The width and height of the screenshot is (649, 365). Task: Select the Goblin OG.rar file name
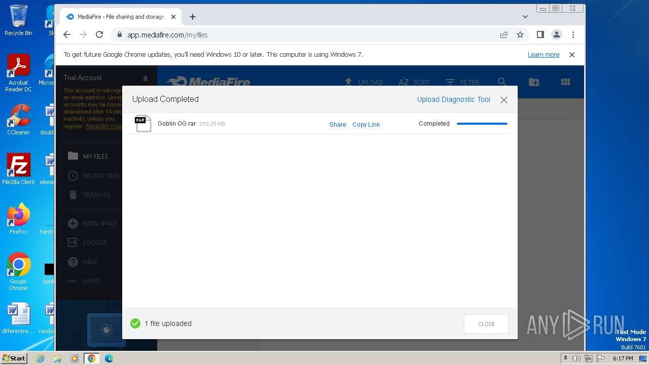coord(176,124)
